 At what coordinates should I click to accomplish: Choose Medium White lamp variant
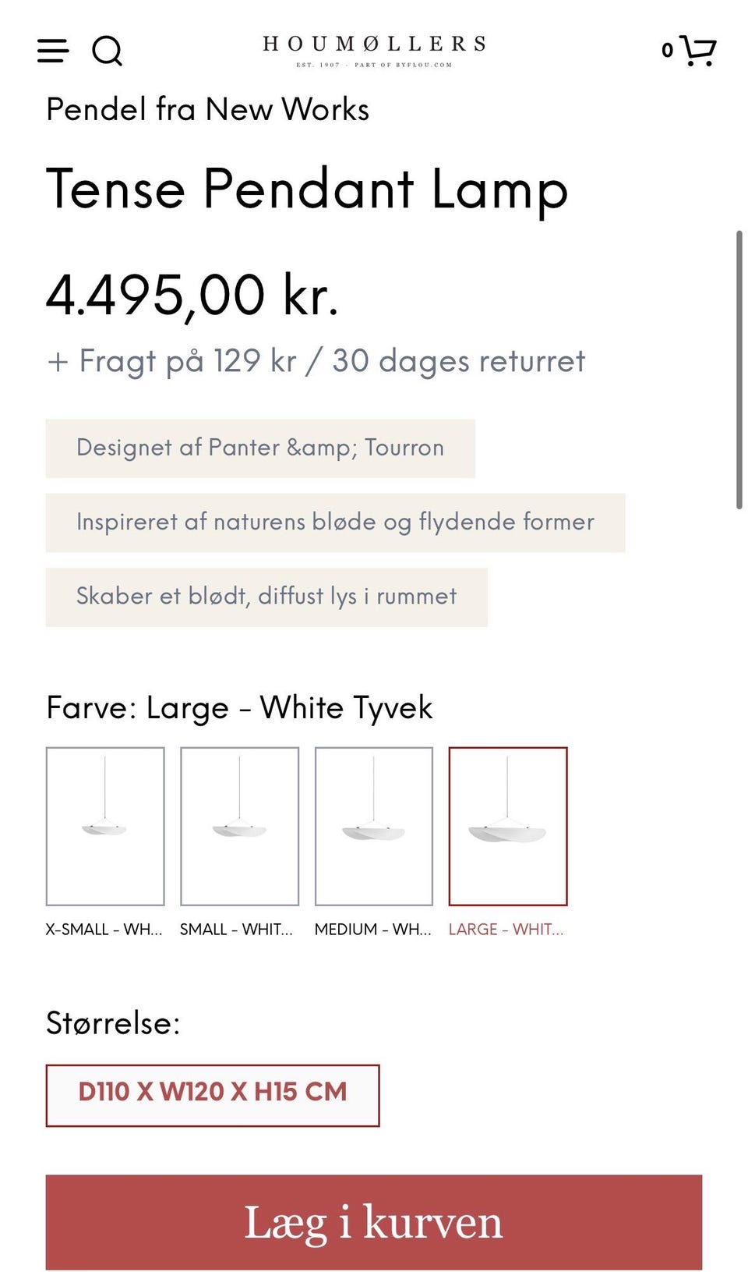coord(374,826)
